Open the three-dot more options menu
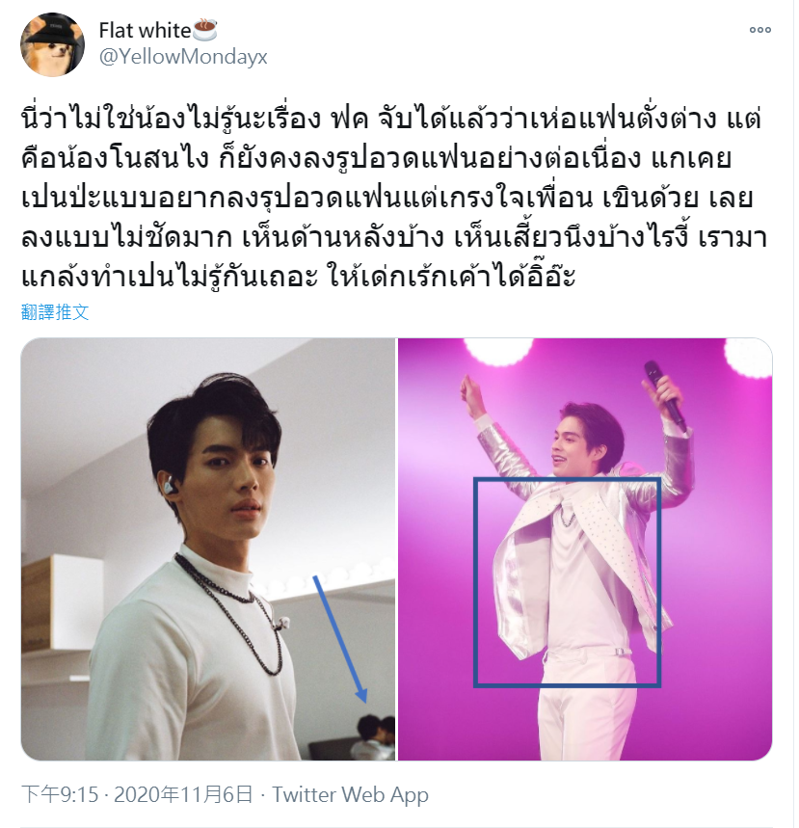This screenshot has height=828, width=799. click(x=759, y=30)
